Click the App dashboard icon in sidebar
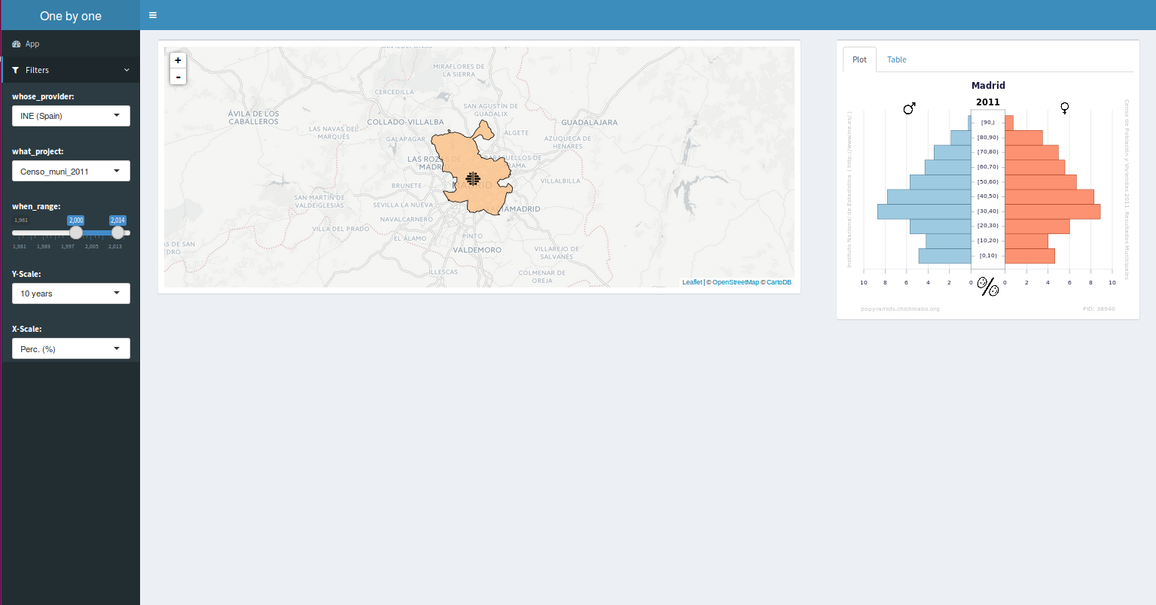The height and width of the screenshot is (605, 1156). pos(17,44)
